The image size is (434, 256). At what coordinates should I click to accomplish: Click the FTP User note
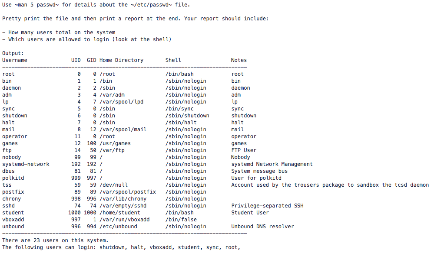[x=244, y=150]
